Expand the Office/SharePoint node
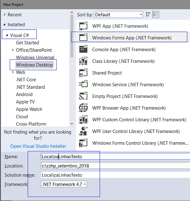190x201 pixels. (x=13, y=50)
